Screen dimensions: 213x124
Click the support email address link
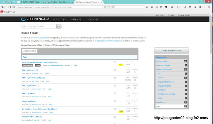[108, 41]
